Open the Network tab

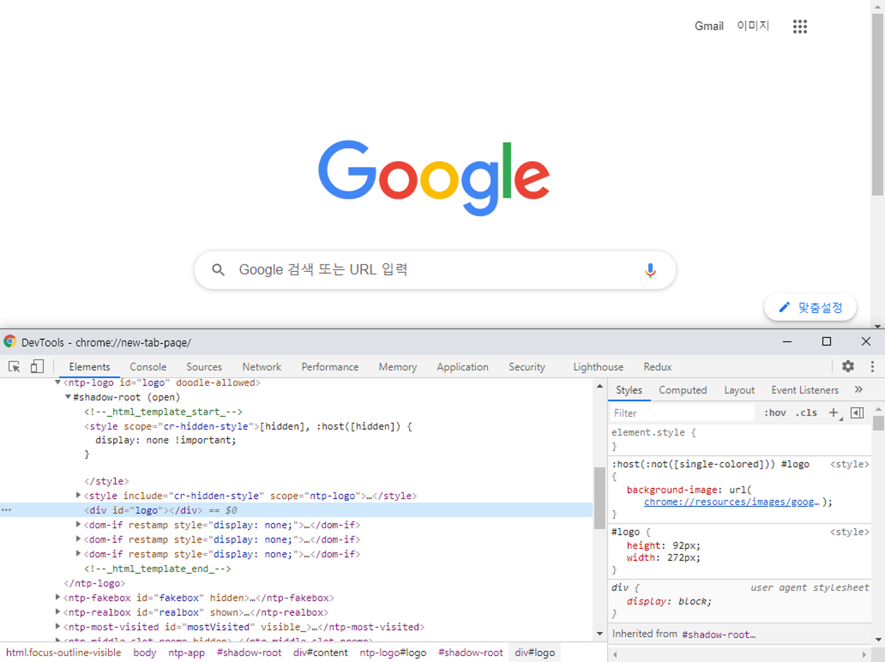[262, 367]
